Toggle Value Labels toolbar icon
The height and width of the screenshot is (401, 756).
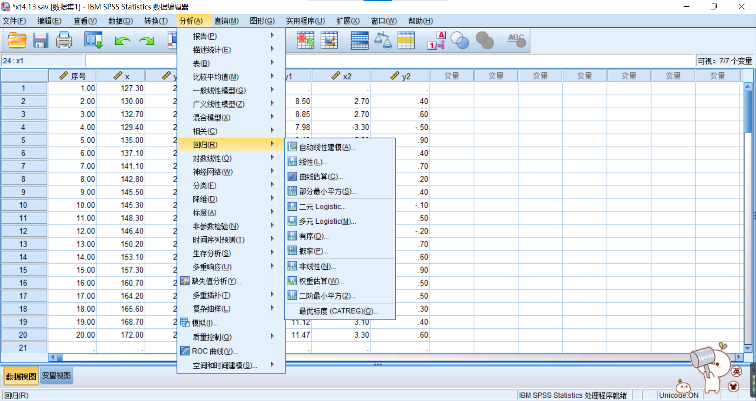click(436, 40)
